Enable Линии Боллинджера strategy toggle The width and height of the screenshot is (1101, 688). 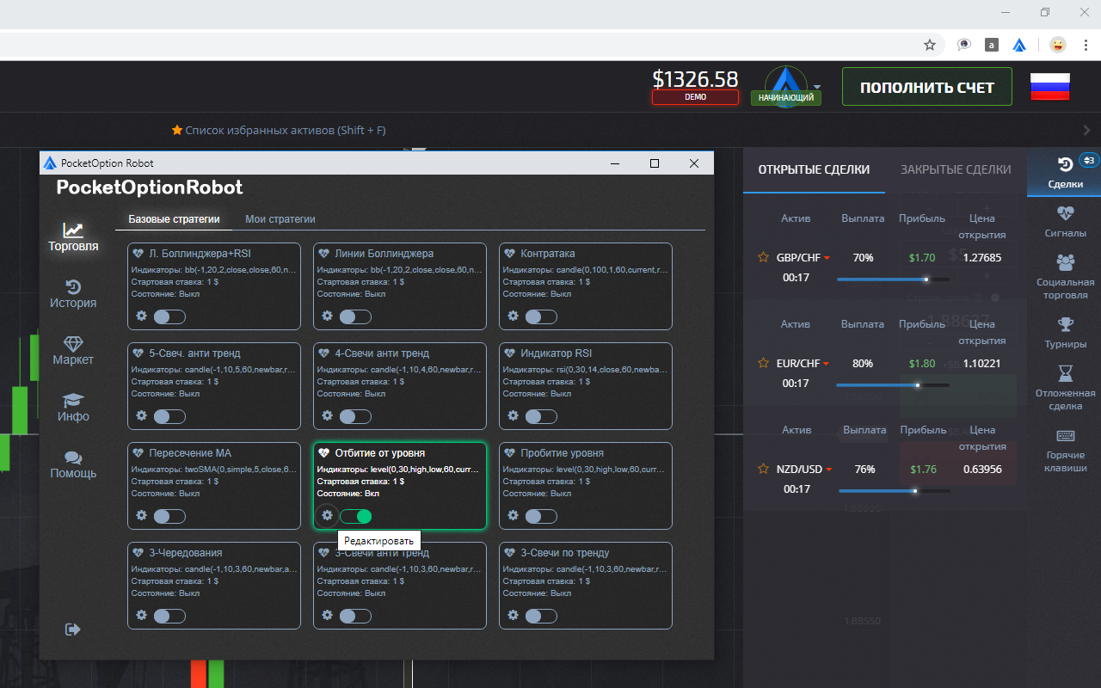click(x=355, y=316)
